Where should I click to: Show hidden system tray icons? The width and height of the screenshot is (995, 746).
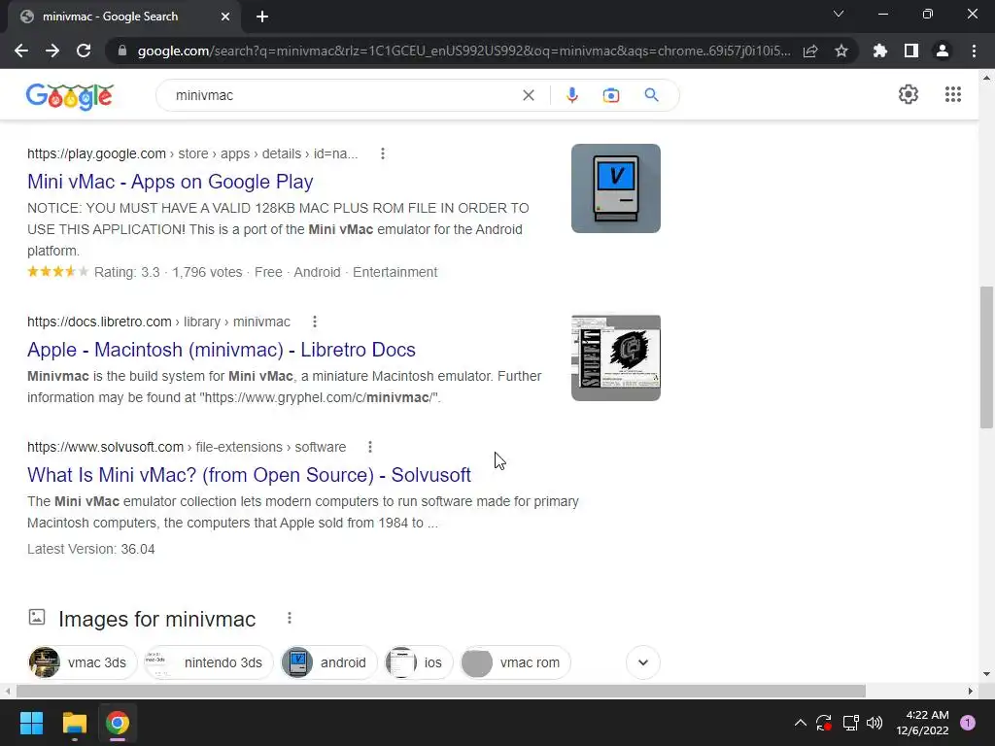(x=801, y=723)
